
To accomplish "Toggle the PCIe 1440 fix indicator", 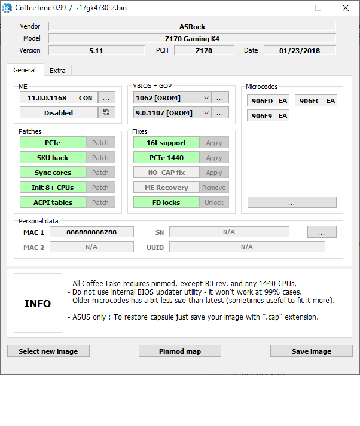I will (x=166, y=157).
